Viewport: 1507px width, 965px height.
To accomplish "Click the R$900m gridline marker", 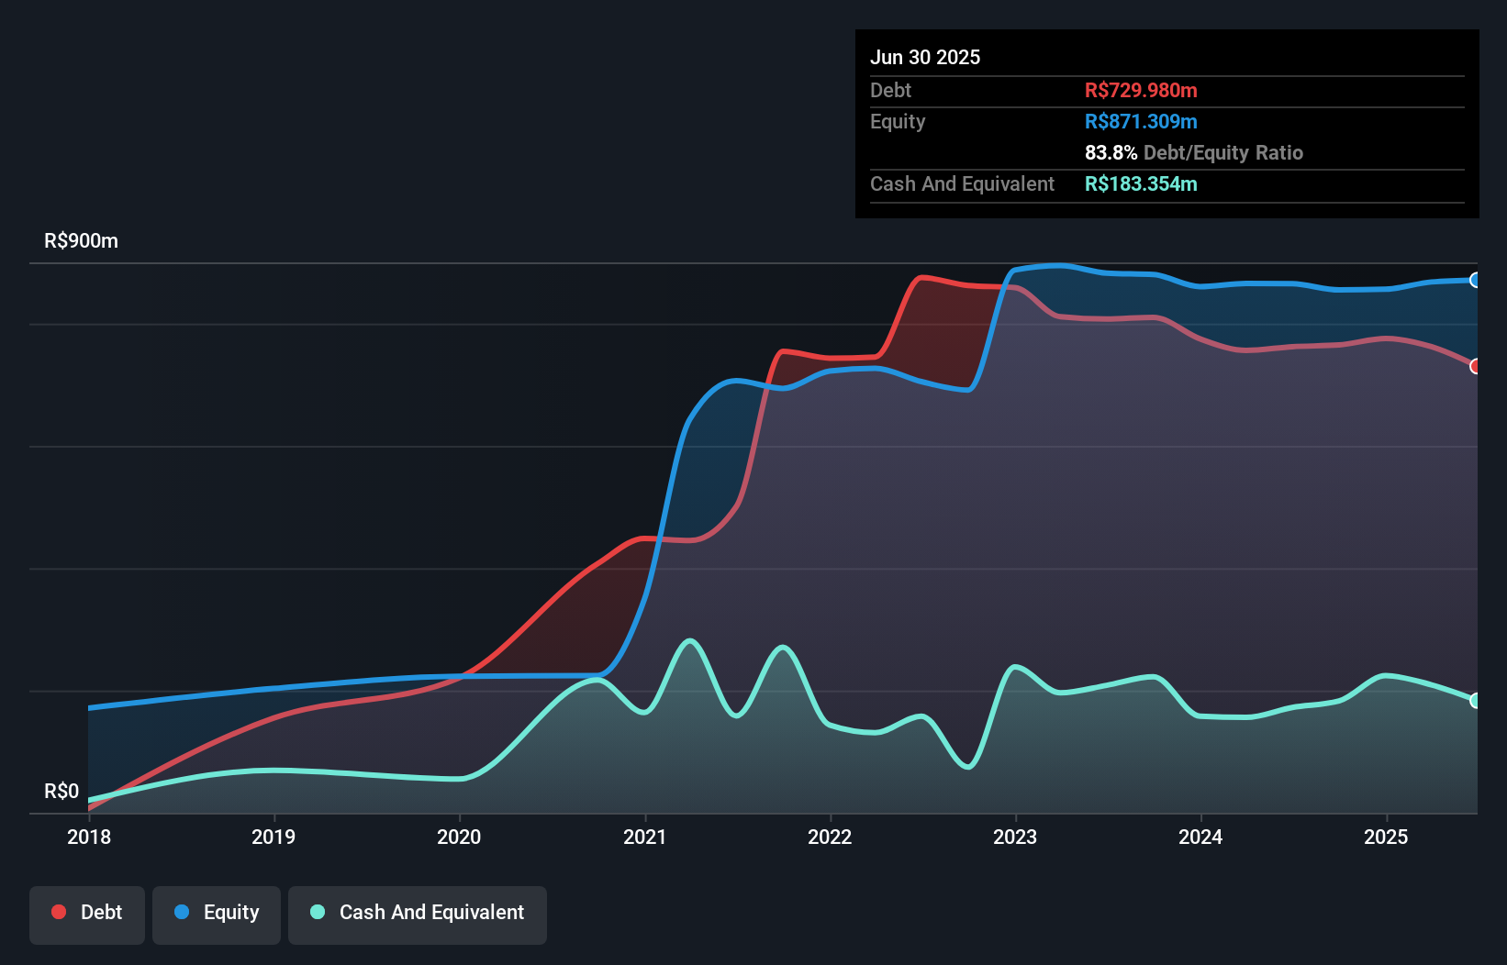I will point(80,240).
